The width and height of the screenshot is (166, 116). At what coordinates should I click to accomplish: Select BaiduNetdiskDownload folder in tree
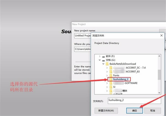pyautogui.click(x=123, y=64)
